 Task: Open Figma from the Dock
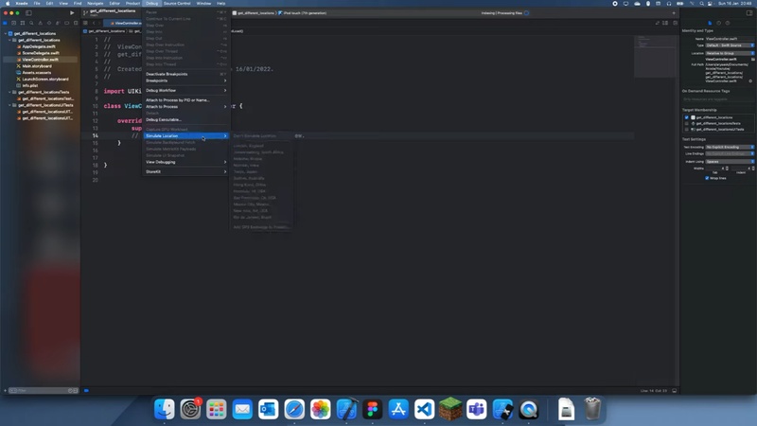[372, 409]
